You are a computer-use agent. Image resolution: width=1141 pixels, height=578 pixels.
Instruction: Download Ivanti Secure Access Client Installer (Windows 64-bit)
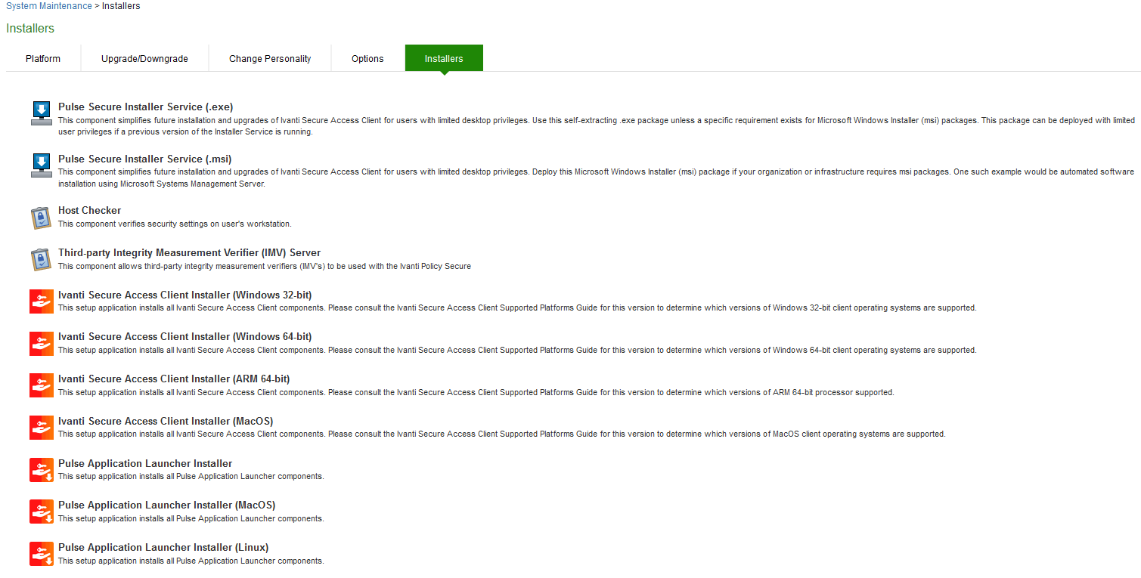coord(185,337)
